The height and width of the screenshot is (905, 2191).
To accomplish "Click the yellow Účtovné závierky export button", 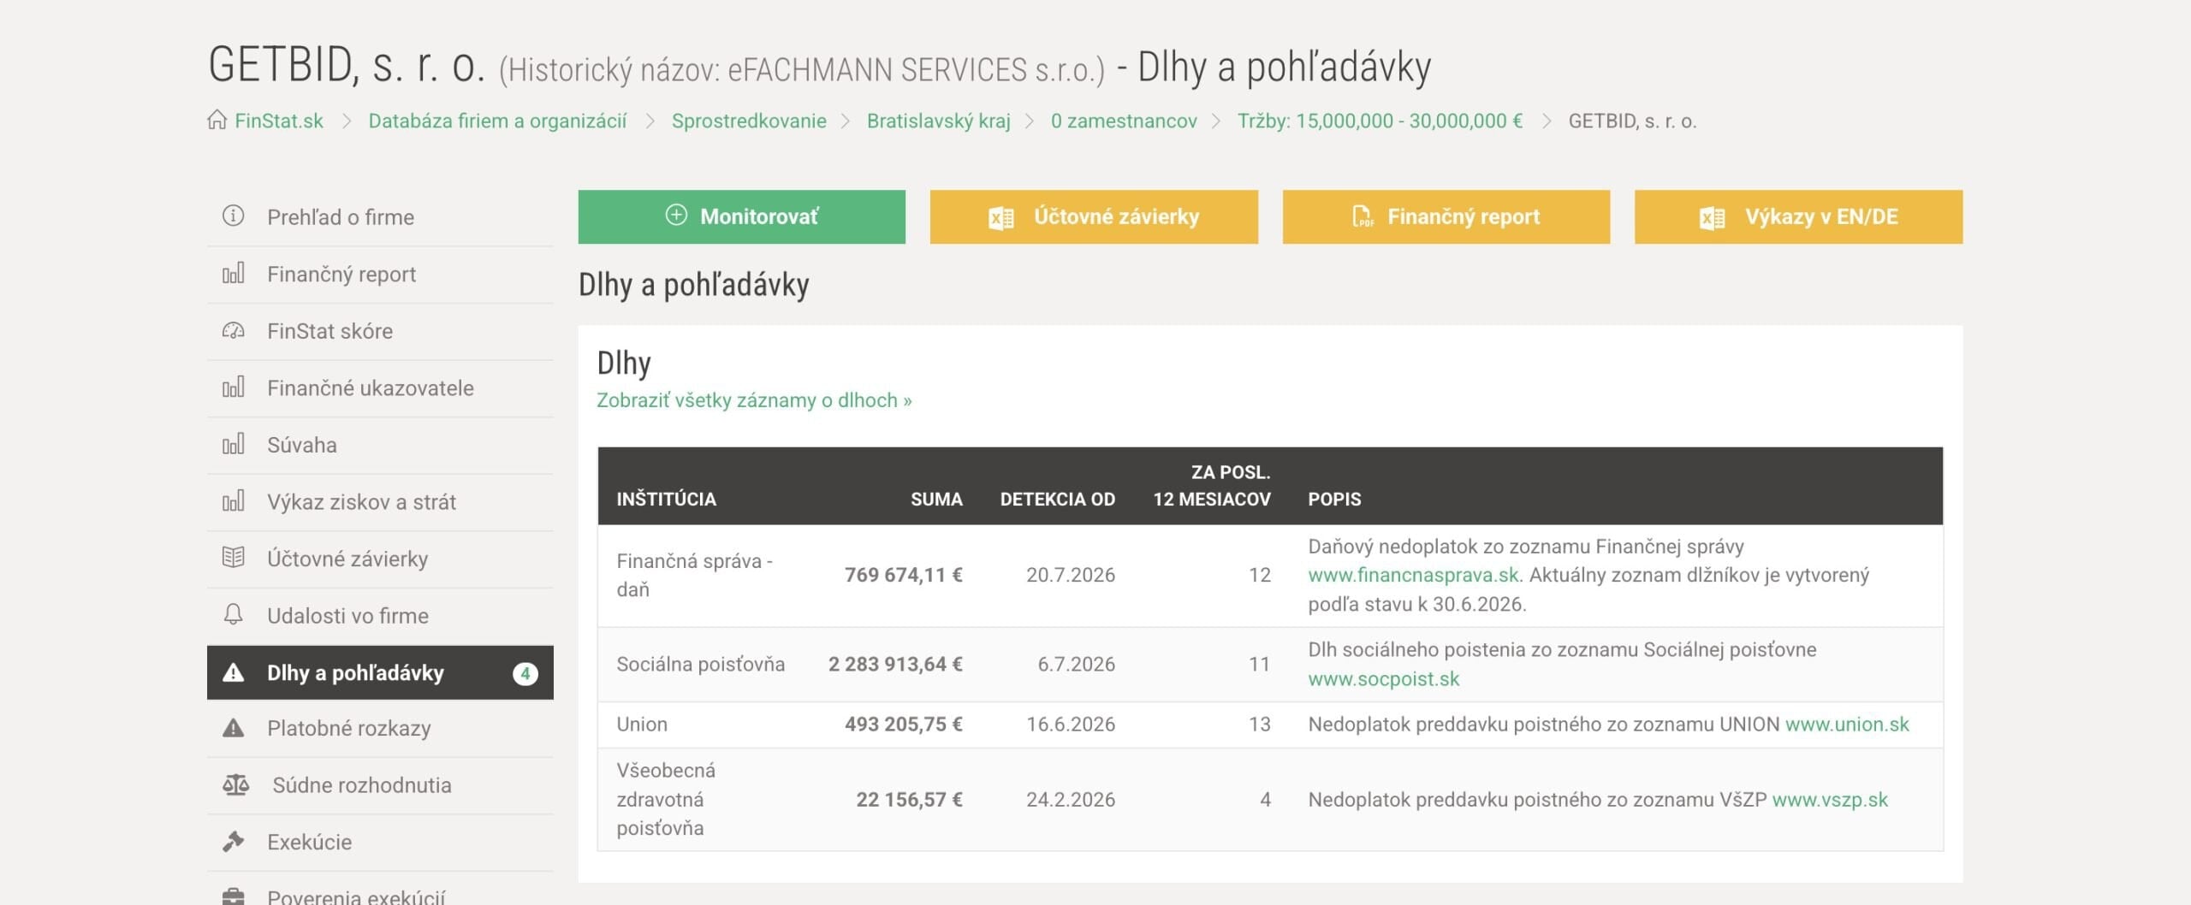I will [x=1094, y=216].
